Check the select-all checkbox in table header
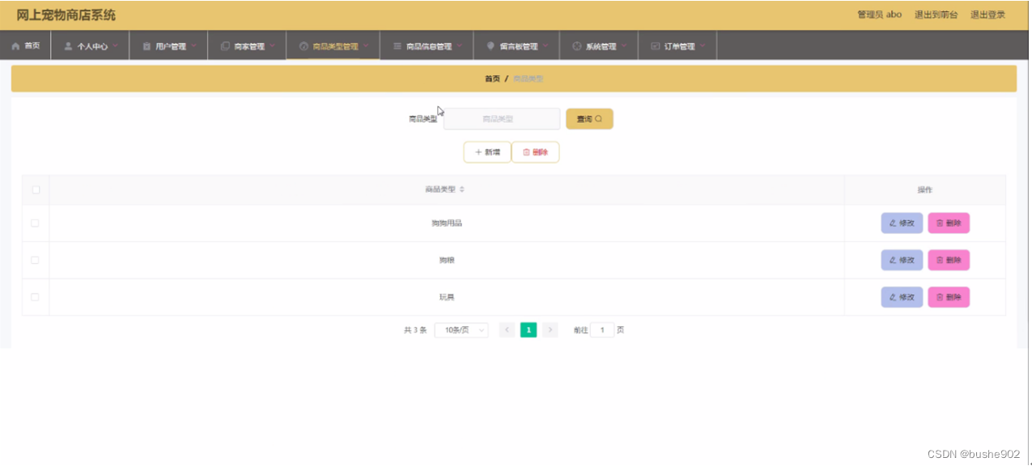 click(35, 189)
